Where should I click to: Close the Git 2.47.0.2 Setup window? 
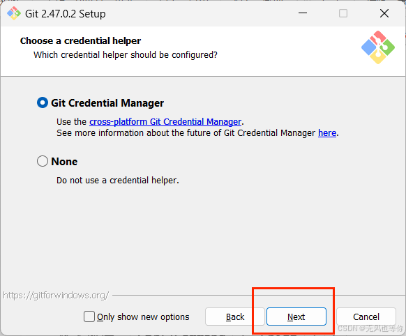point(384,13)
